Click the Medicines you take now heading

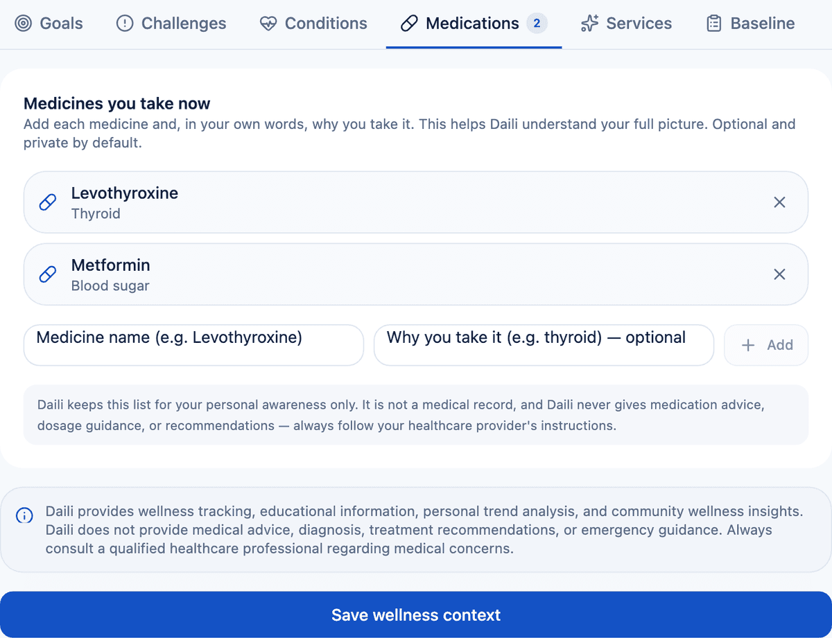[117, 104]
